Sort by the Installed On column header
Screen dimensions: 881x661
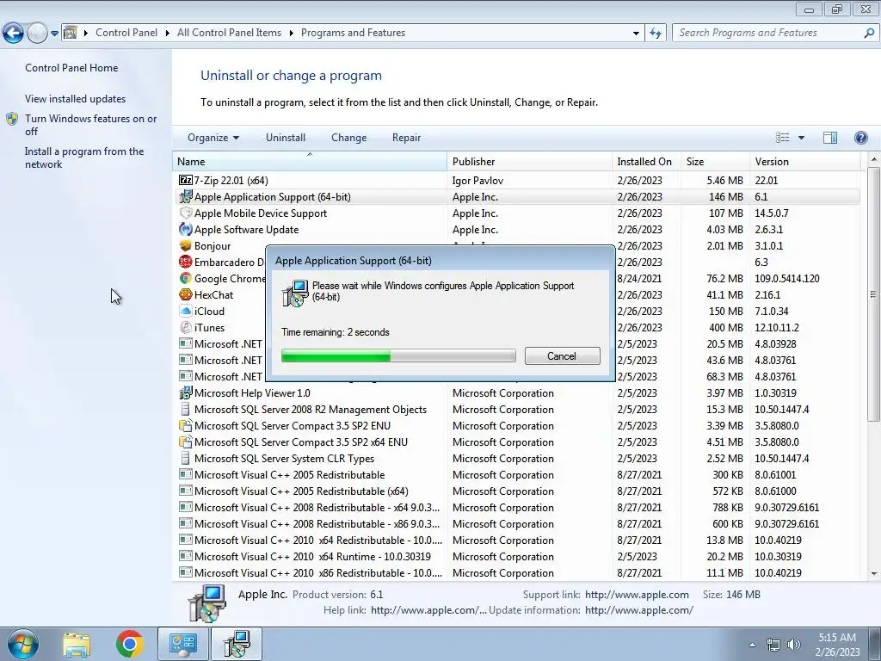[647, 161]
